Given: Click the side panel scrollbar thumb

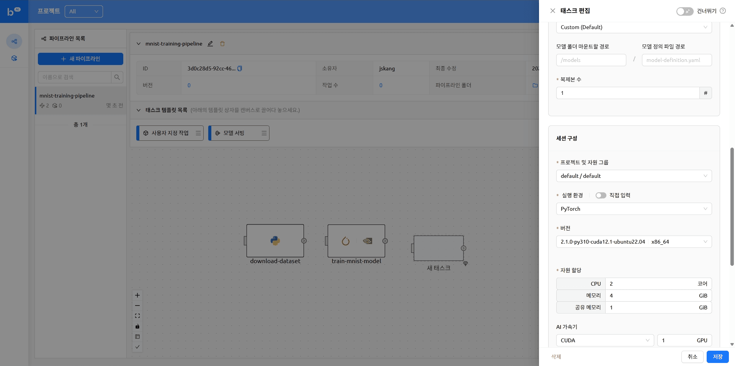Looking at the screenshot, I should tap(732, 207).
